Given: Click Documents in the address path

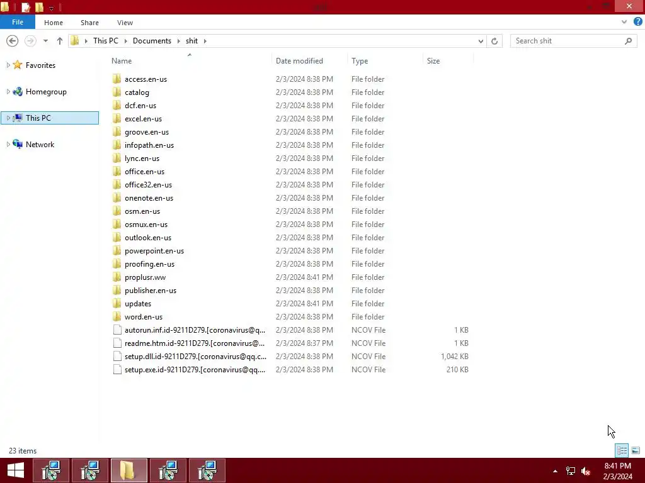Looking at the screenshot, I should (x=152, y=41).
